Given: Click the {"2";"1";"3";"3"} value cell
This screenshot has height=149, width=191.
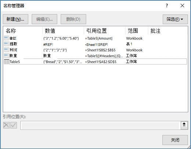Looking at the screenshot, I should pyautogui.click(x=55, y=50).
